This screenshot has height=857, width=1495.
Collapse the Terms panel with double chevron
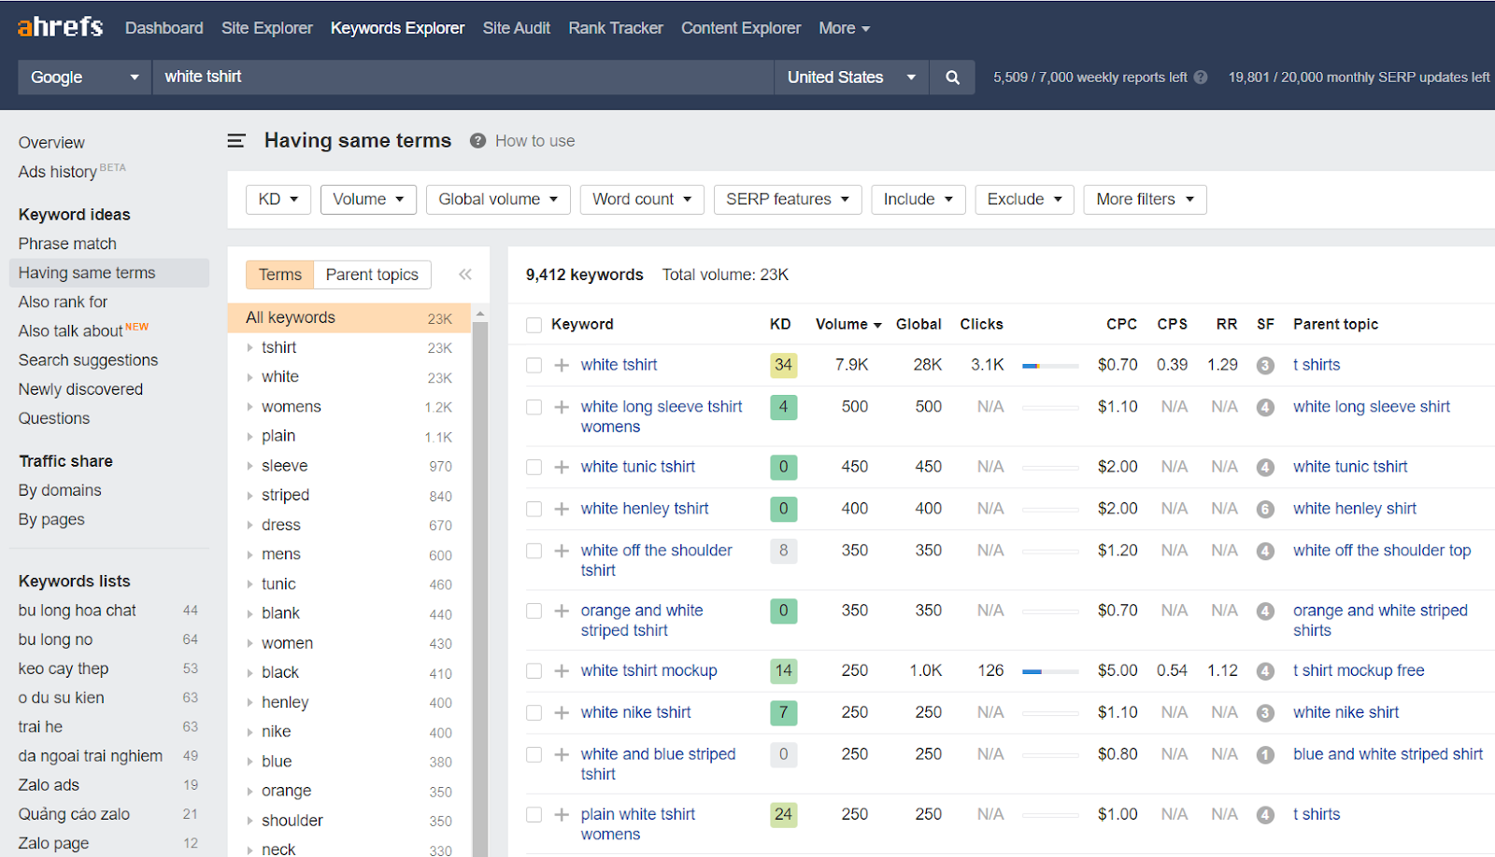tap(465, 274)
